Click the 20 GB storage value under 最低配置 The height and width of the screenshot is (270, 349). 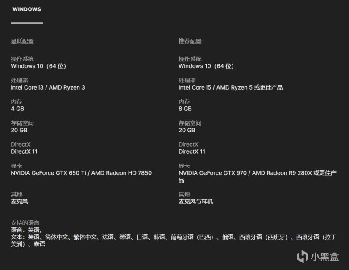19,130
